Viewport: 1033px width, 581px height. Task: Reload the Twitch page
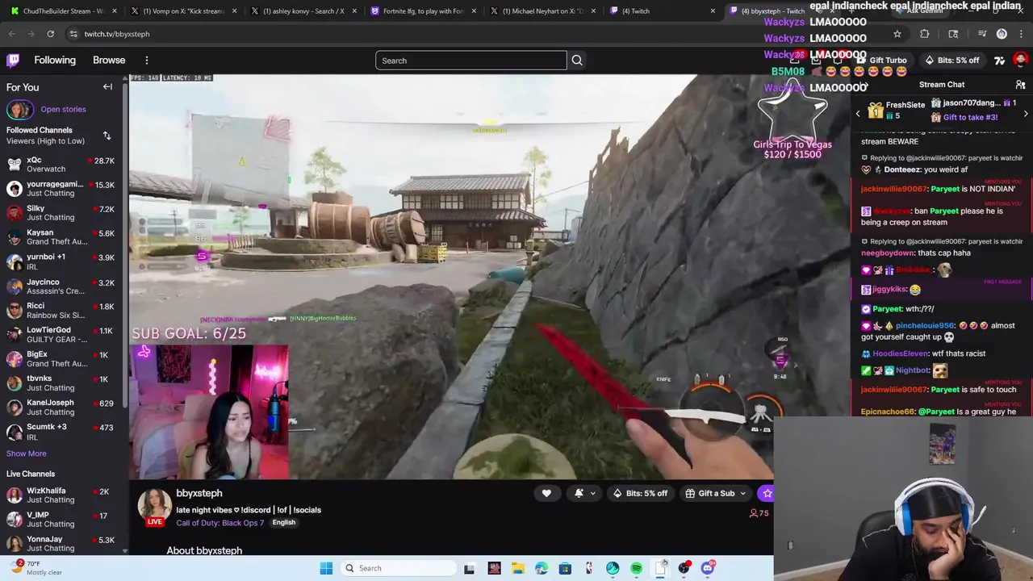tap(50, 34)
